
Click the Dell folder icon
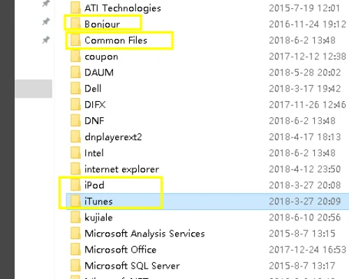coord(75,89)
